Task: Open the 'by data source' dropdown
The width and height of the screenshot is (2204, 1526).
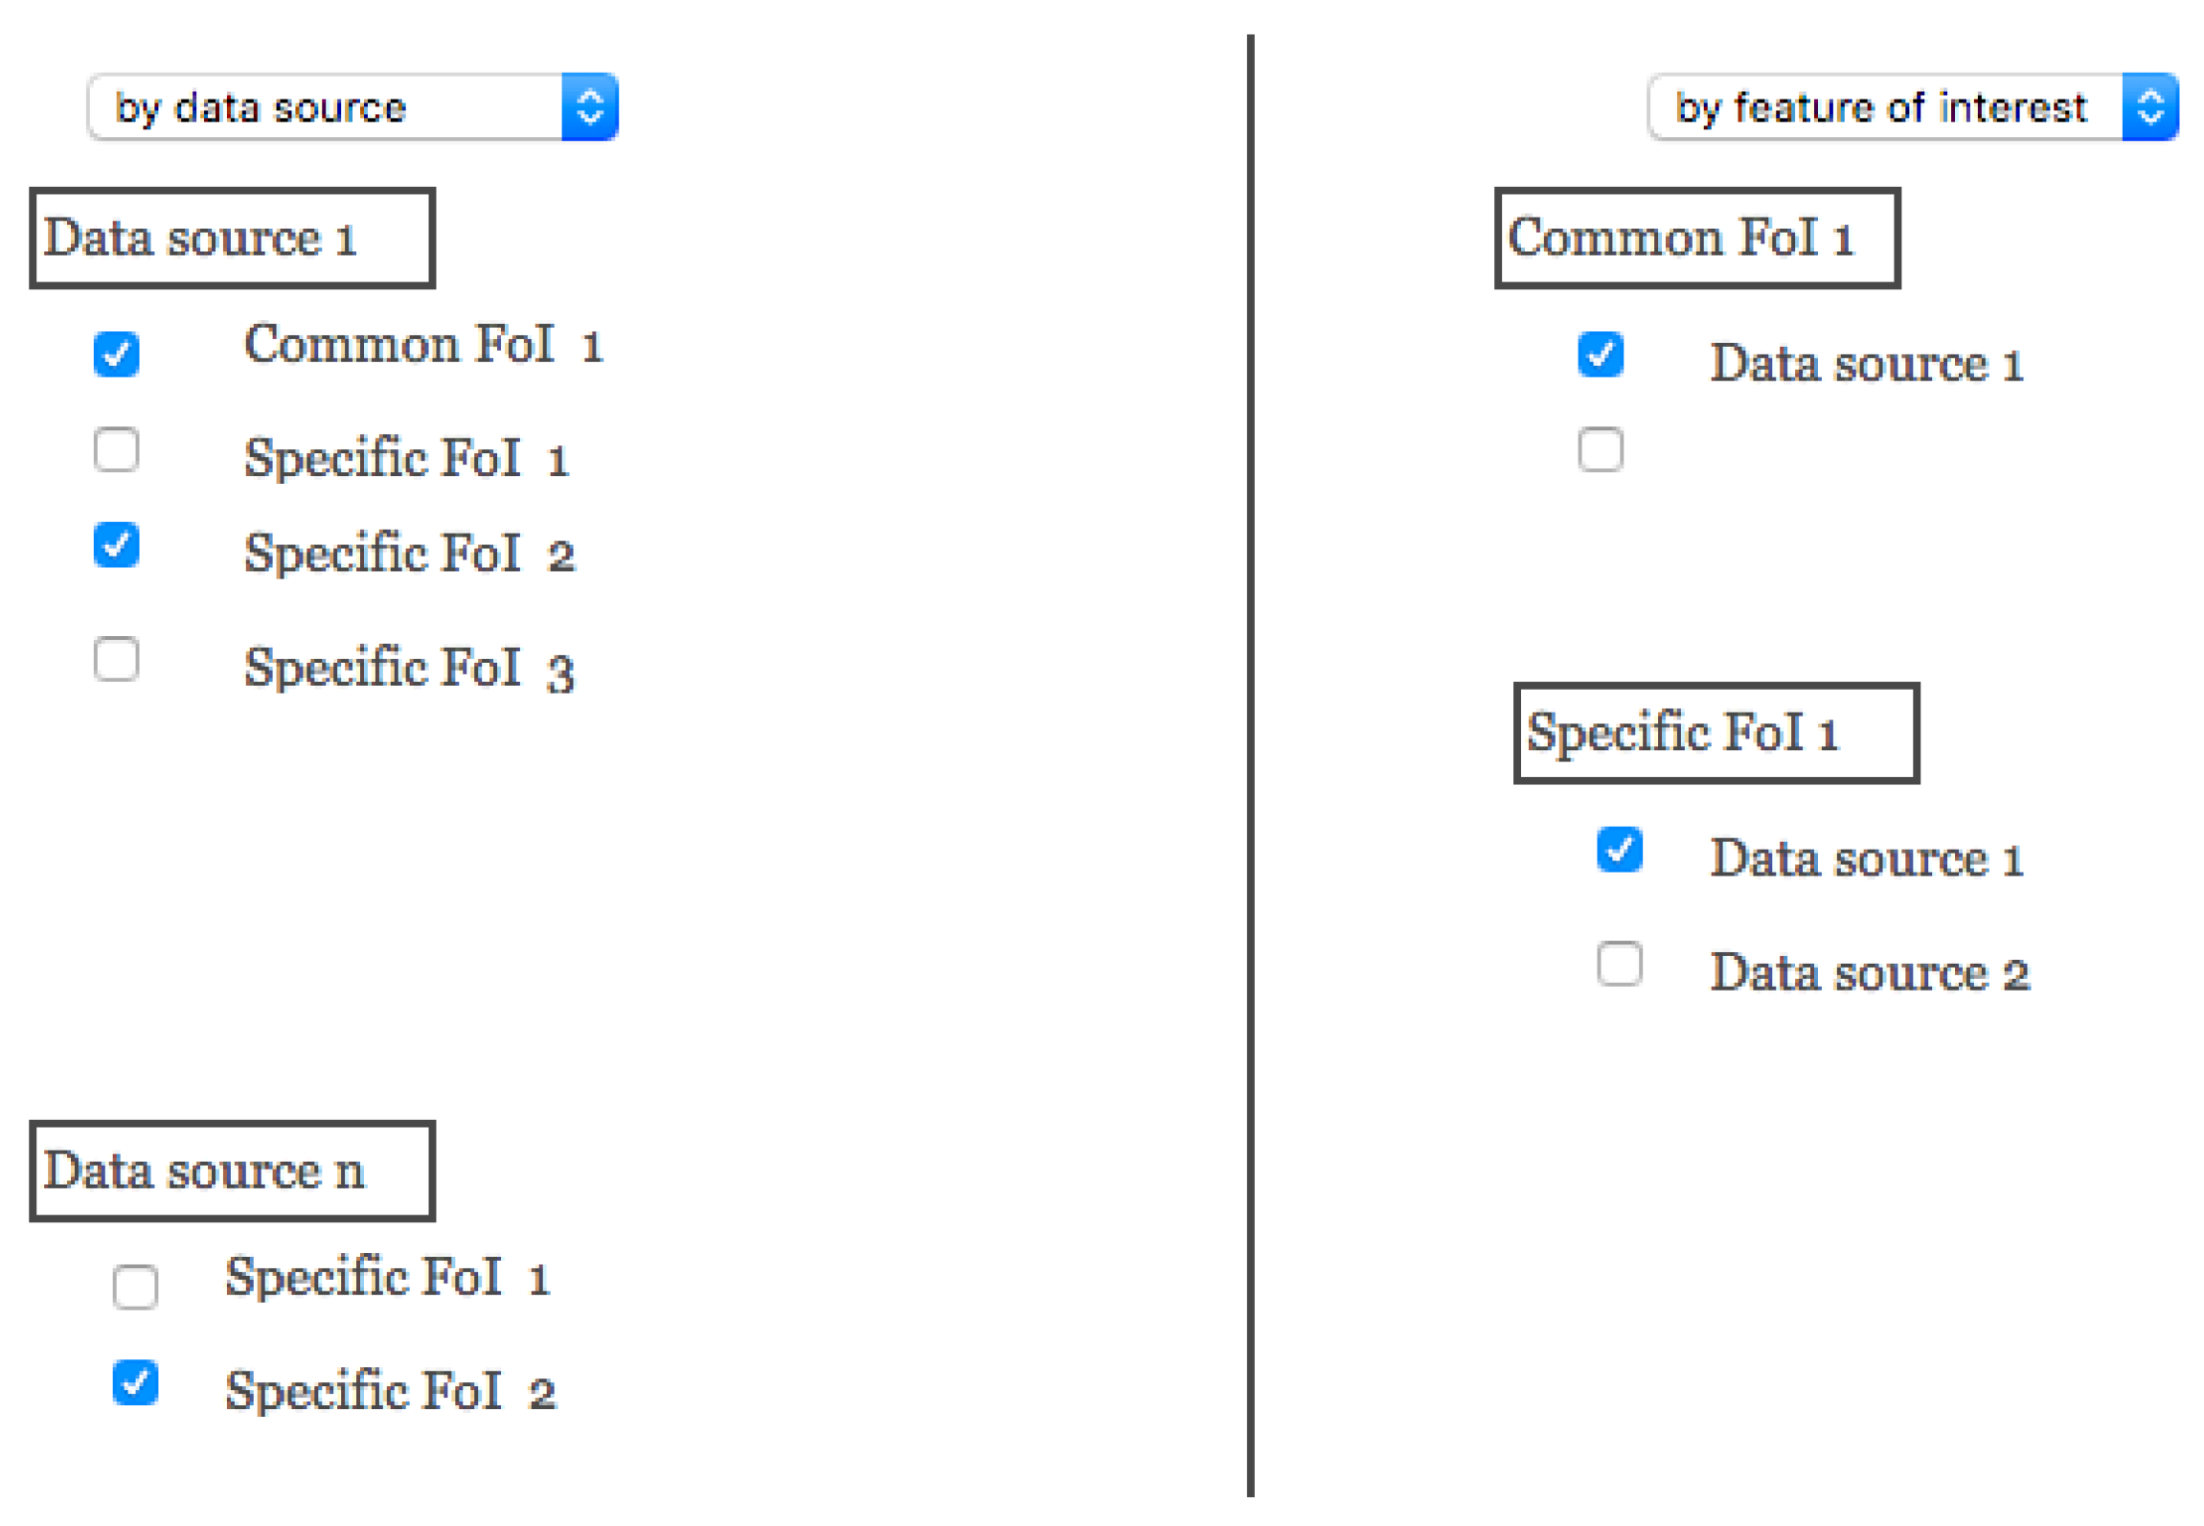Action: tap(326, 107)
